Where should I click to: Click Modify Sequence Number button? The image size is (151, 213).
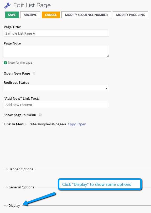(86, 15)
